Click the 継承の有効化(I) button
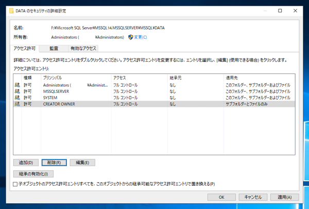Viewport: 309px width, 209px height. click(33, 174)
